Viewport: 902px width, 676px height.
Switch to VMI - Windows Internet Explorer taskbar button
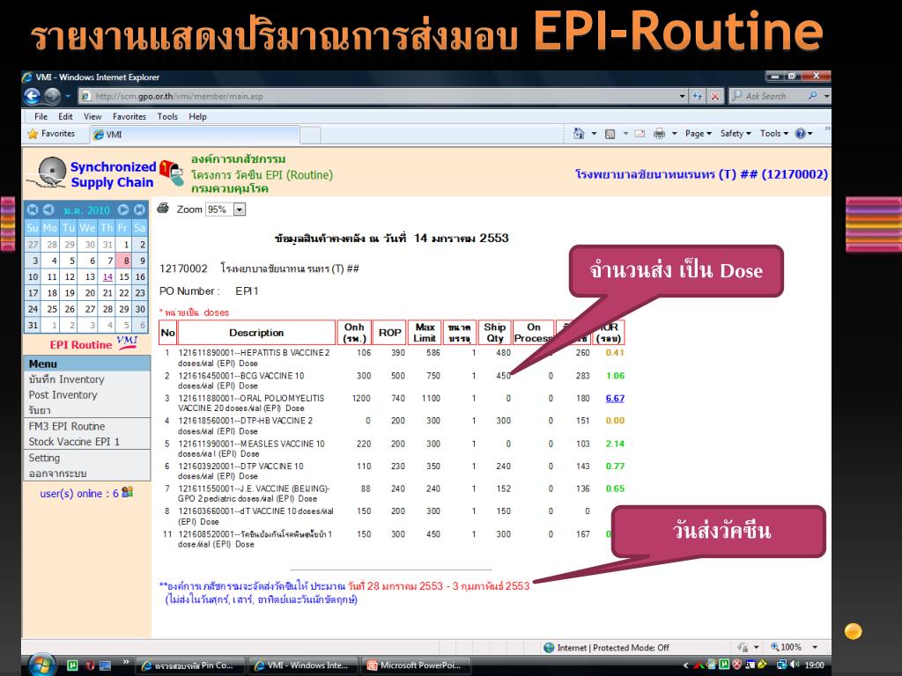tap(303, 665)
